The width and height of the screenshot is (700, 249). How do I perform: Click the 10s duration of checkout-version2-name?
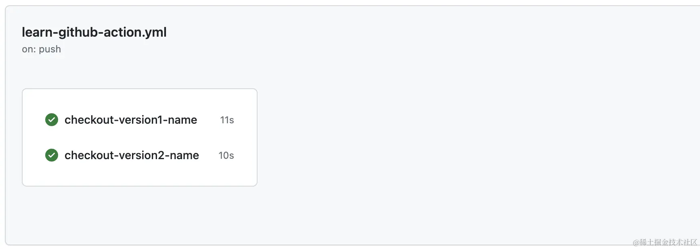(x=226, y=156)
